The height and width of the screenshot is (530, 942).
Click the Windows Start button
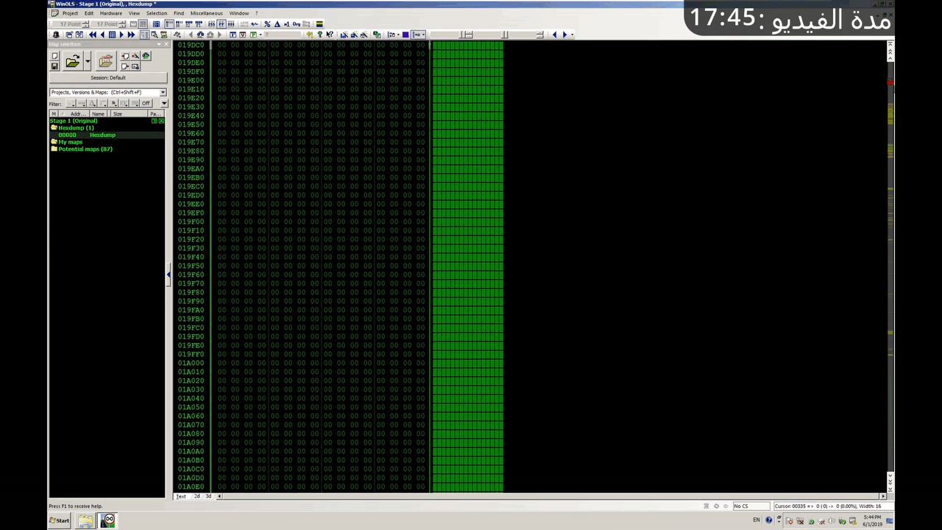coord(60,520)
